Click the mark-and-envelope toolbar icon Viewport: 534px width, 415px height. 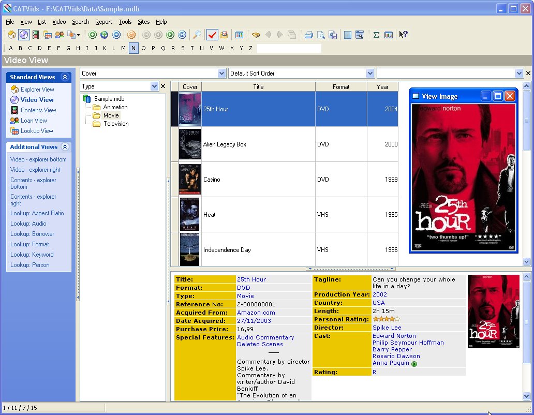click(x=224, y=35)
